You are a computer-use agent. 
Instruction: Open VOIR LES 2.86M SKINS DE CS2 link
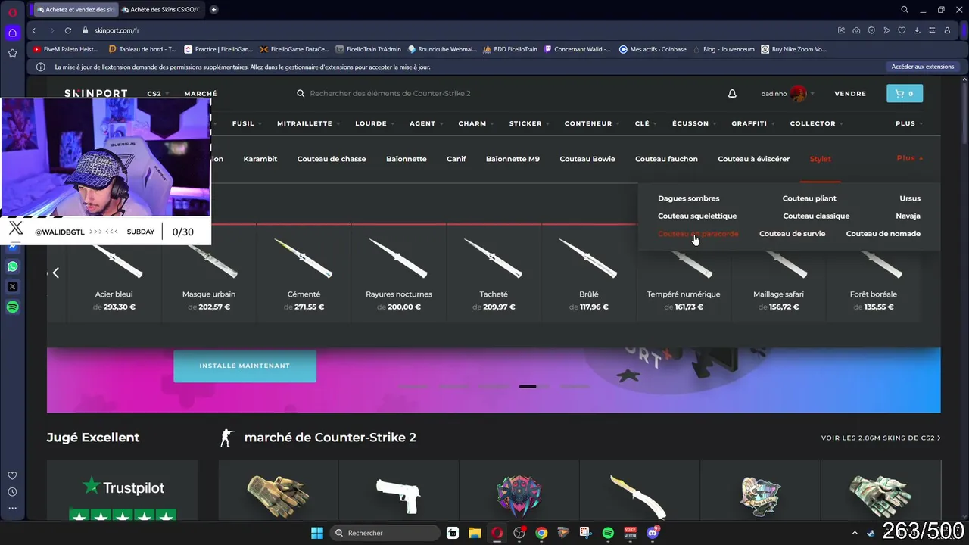coord(880,438)
